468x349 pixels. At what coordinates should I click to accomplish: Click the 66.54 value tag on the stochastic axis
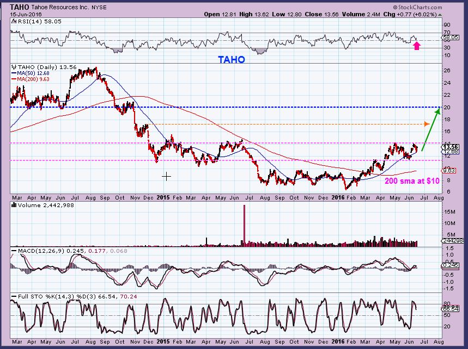[451, 309]
